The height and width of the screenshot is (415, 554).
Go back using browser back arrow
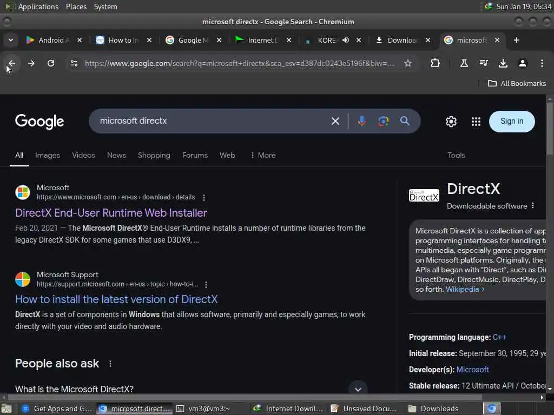12,63
